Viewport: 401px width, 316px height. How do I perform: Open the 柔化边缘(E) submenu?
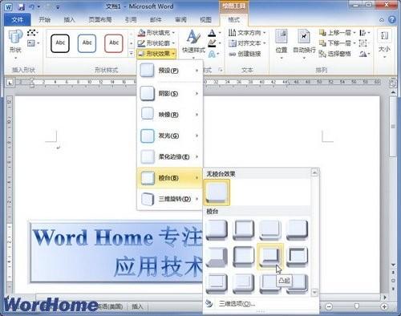[x=169, y=156]
